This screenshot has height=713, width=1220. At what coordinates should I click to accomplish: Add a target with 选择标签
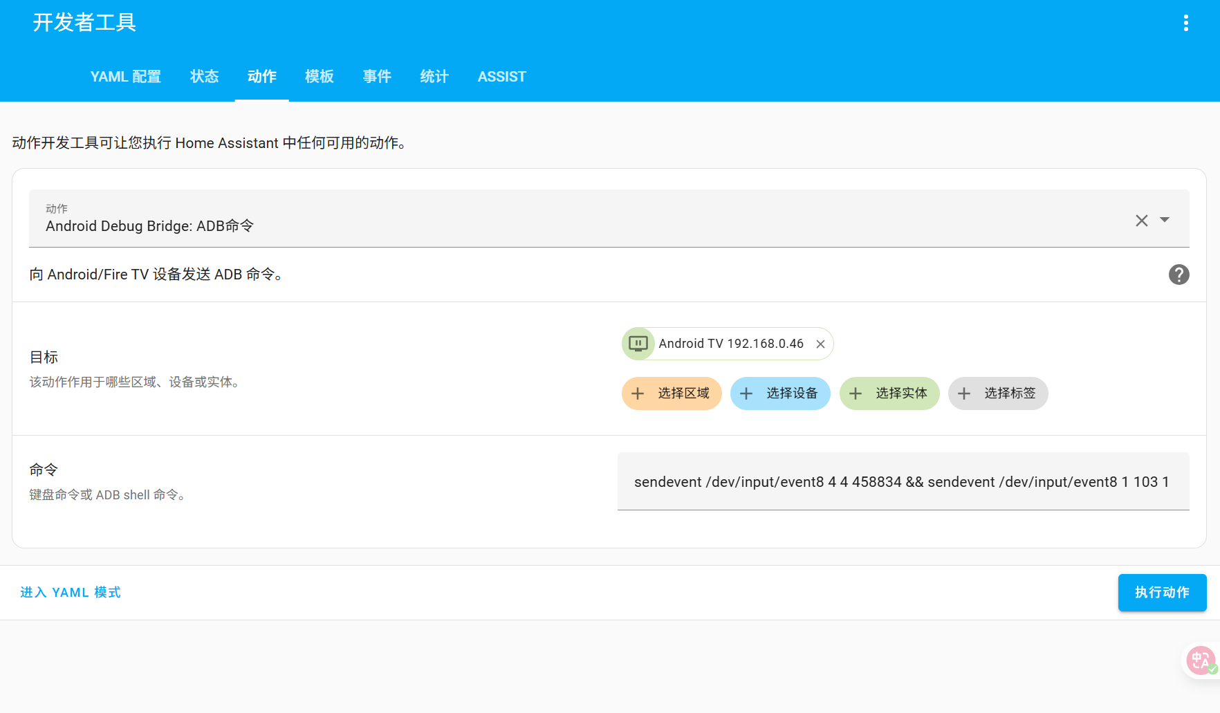click(998, 393)
